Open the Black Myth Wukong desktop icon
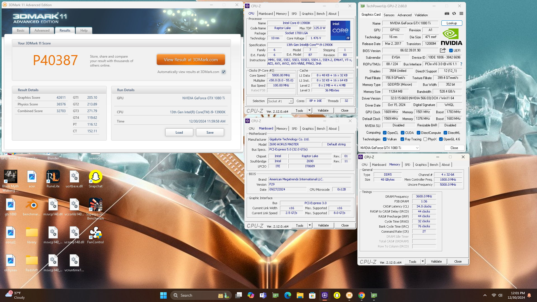 (x=11, y=181)
